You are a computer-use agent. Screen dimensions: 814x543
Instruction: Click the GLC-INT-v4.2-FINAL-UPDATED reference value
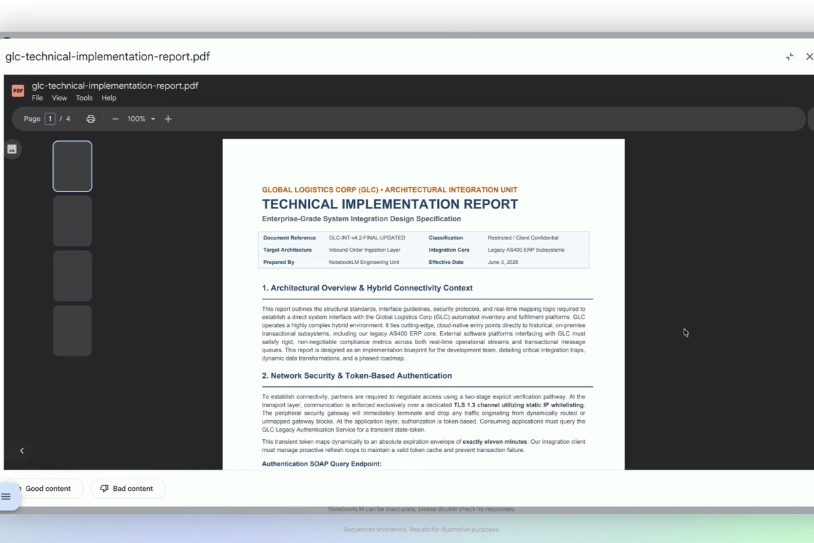tap(367, 238)
